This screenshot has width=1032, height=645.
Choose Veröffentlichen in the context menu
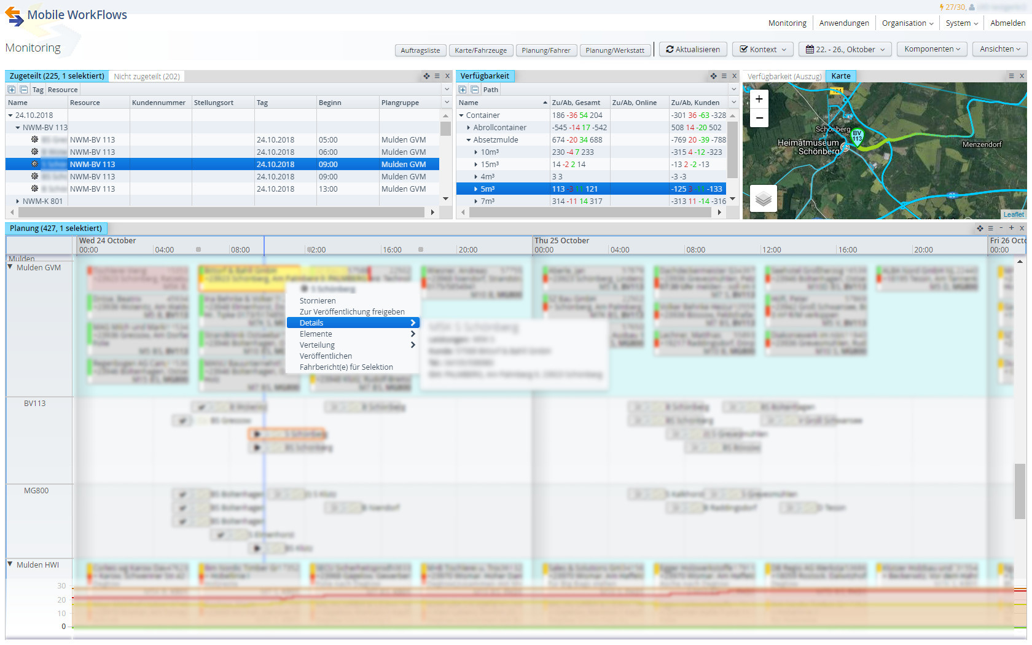pyautogui.click(x=326, y=356)
